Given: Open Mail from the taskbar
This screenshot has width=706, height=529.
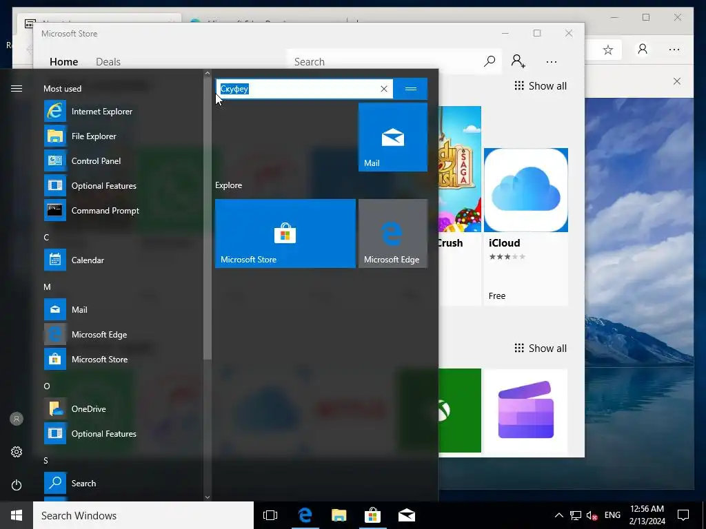Looking at the screenshot, I should pos(406,515).
